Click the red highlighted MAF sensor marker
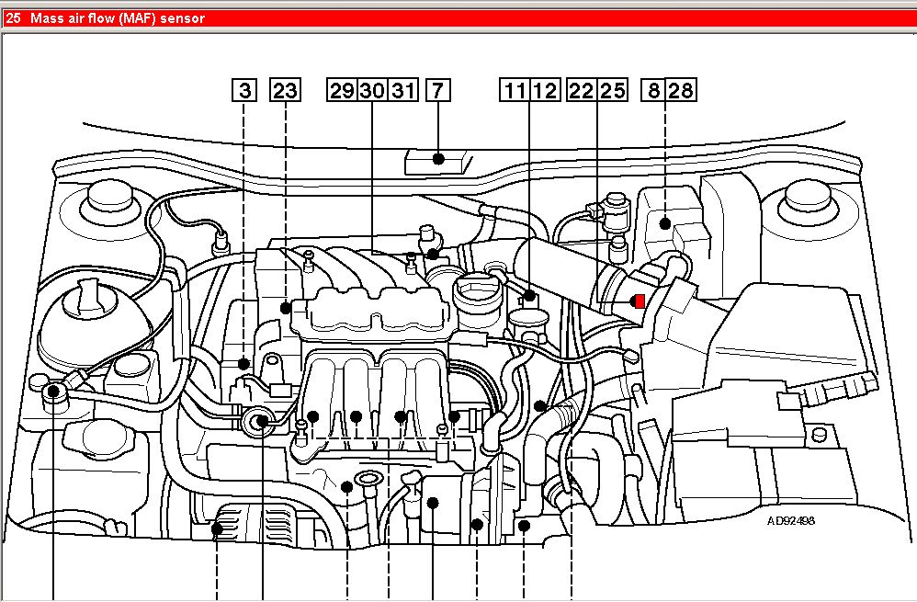 (x=636, y=301)
